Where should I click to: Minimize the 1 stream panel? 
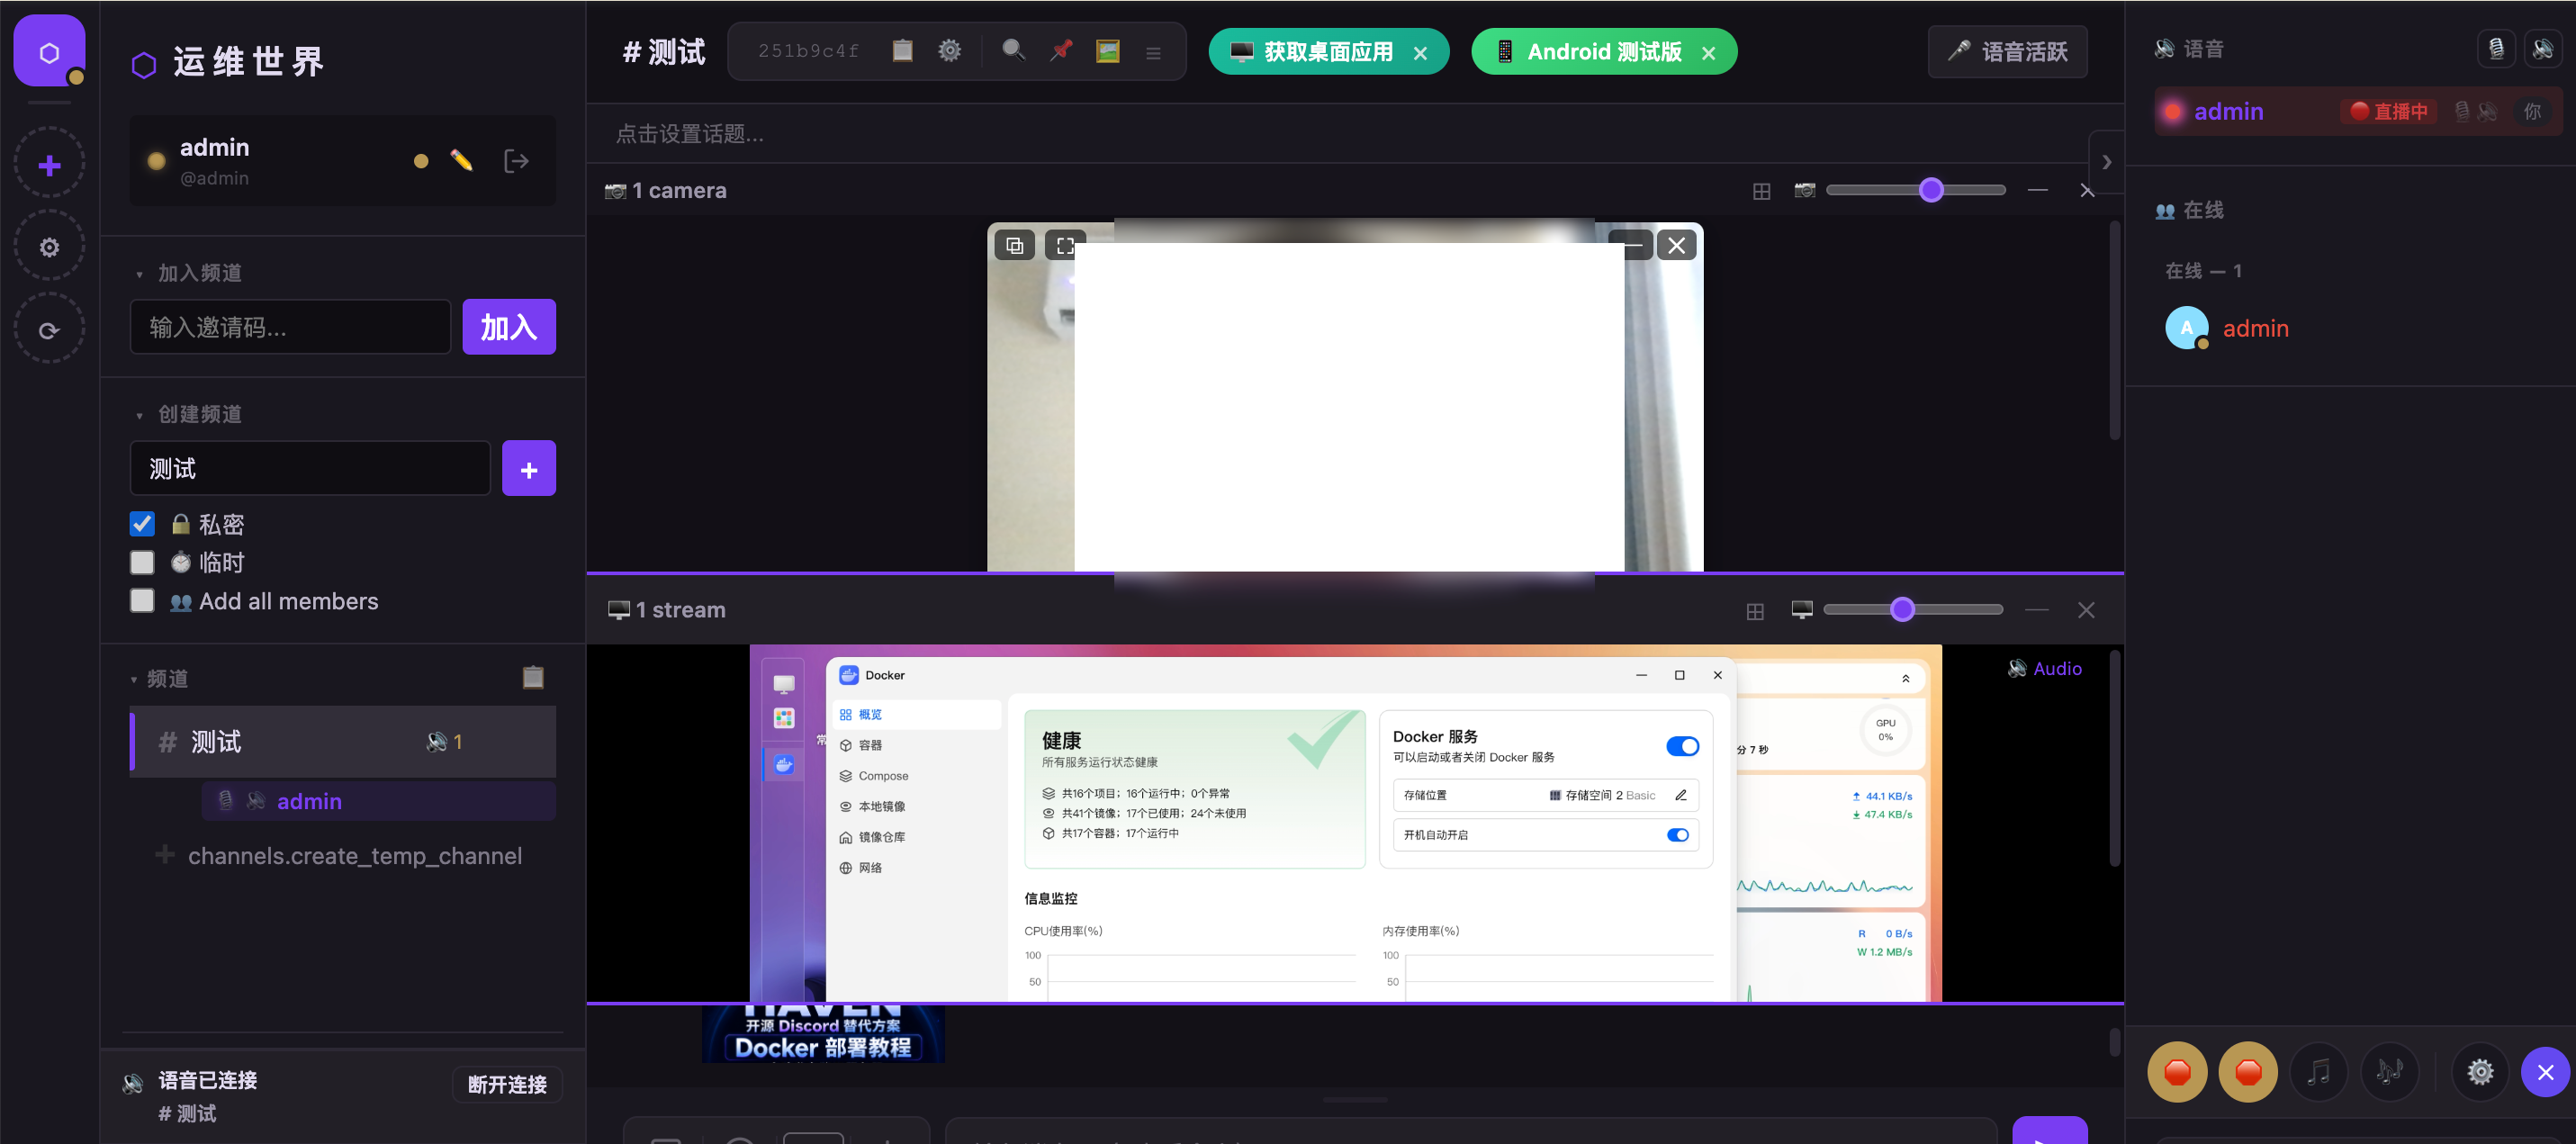[x=2036, y=610]
